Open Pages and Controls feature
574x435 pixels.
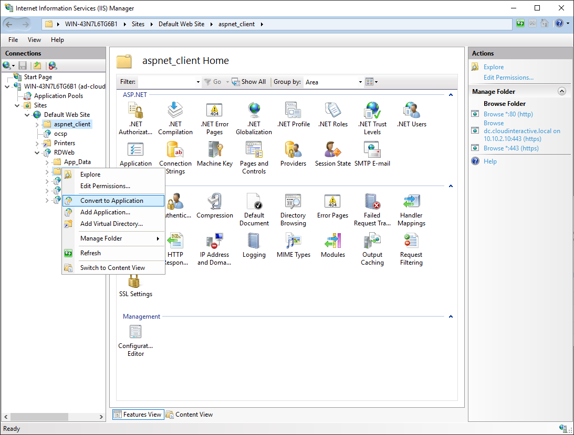tap(254, 158)
